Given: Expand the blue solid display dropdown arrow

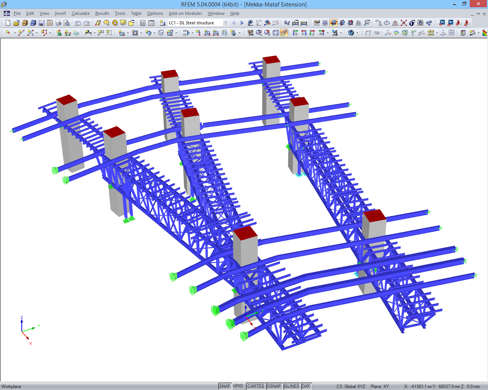Looking at the screenshot, I should 357,33.
